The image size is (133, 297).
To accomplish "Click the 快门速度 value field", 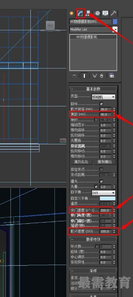I will click(106, 211).
